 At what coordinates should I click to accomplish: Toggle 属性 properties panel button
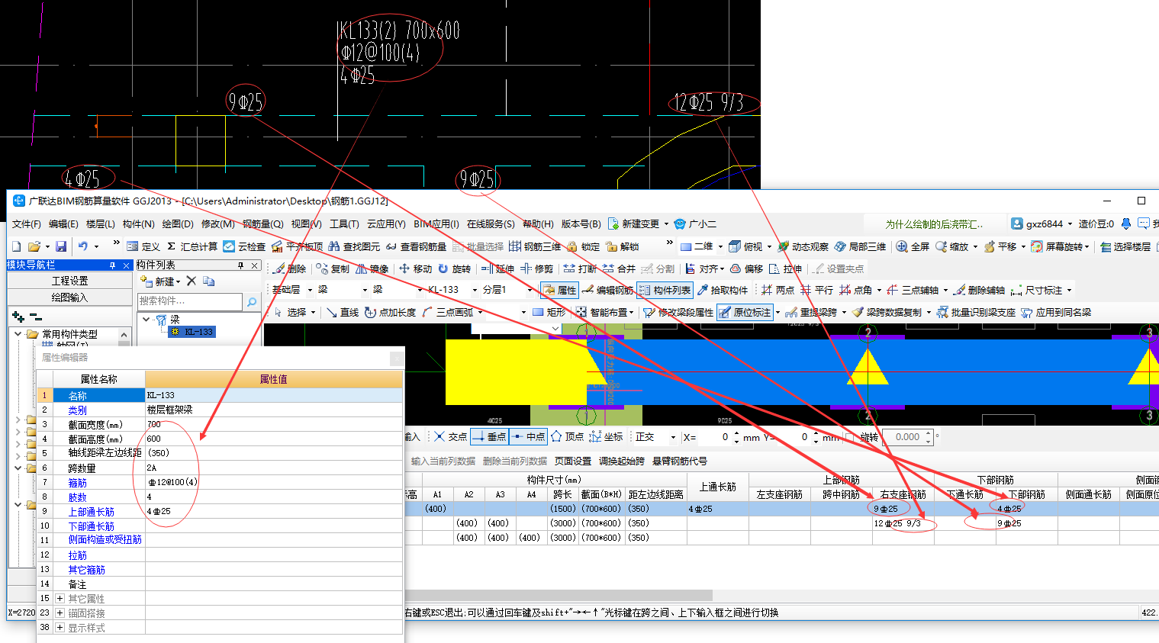coord(560,290)
